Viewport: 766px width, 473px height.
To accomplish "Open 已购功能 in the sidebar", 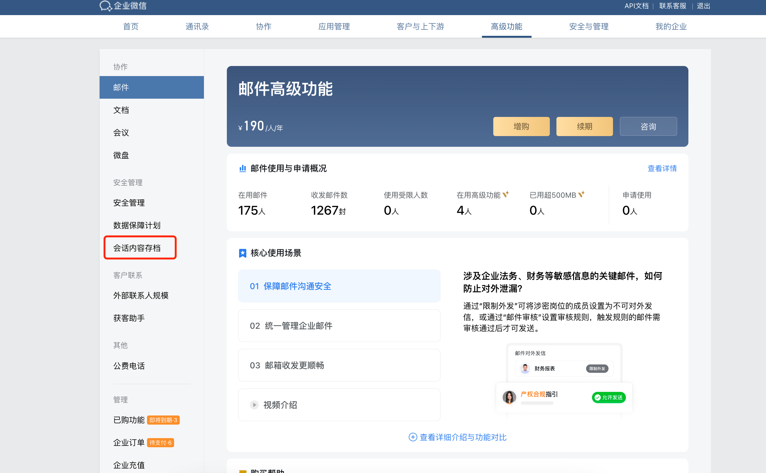I will point(129,420).
